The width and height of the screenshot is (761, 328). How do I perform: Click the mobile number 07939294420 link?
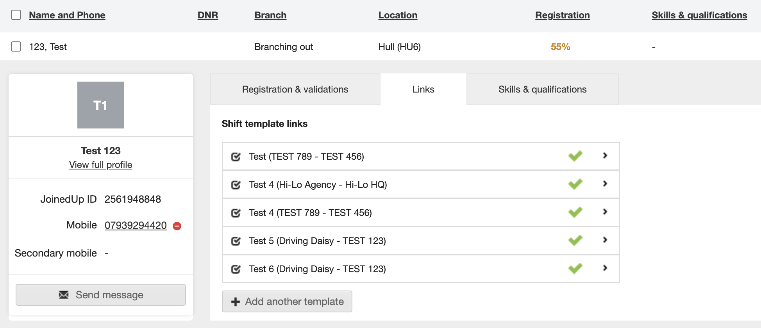[x=136, y=225]
